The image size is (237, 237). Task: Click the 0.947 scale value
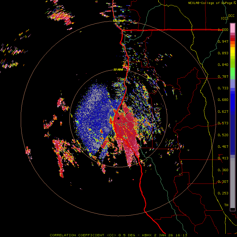[223, 41]
